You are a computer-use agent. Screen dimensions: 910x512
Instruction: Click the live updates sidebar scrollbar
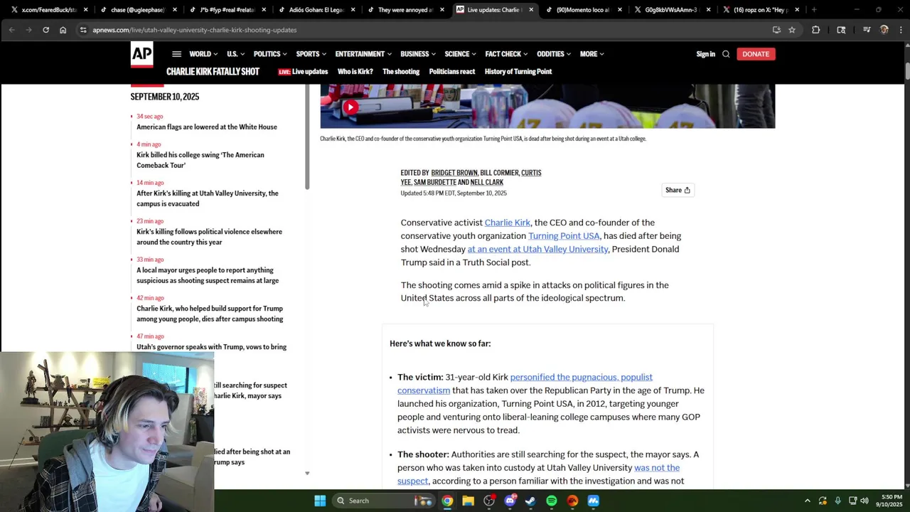point(307,137)
